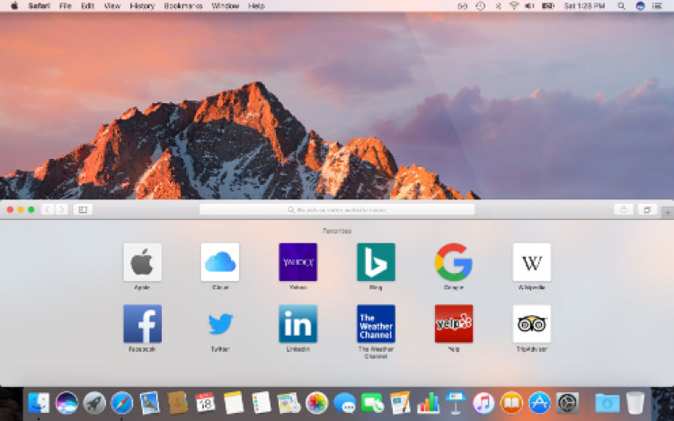Launch Siri from the Dock
The image size is (674, 421).
tap(67, 403)
